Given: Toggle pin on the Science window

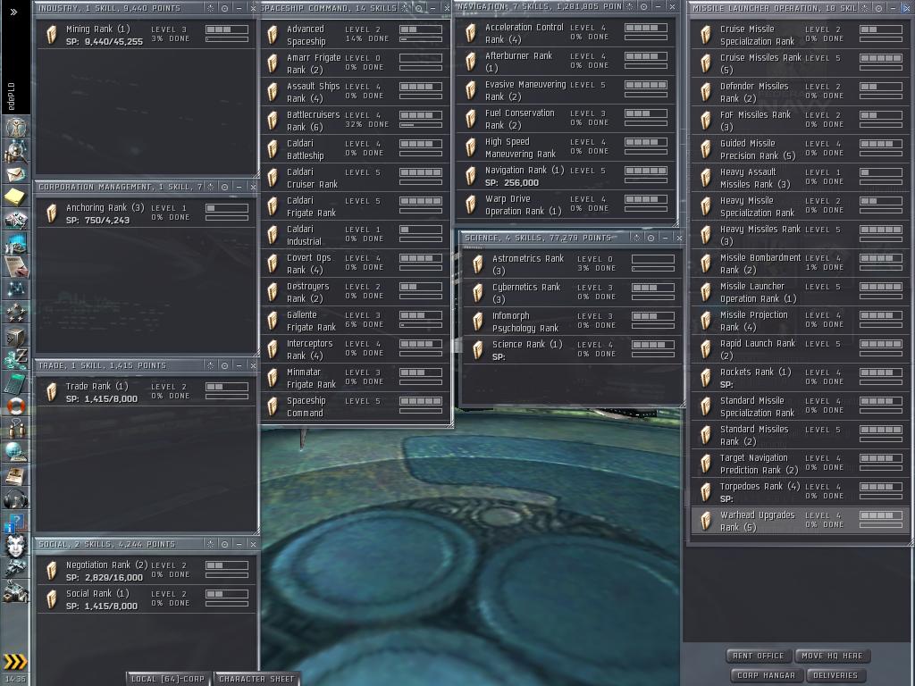Looking at the screenshot, I should tap(636, 238).
